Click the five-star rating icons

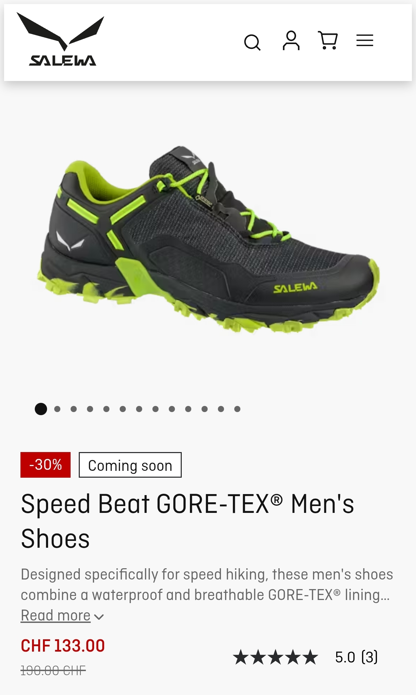point(276,657)
